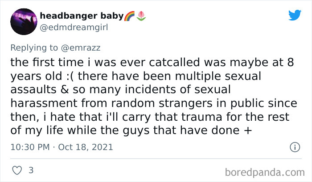This screenshot has width=312, height=182.
Task: Click the blue Twitter bird logo
Action: 295,15
